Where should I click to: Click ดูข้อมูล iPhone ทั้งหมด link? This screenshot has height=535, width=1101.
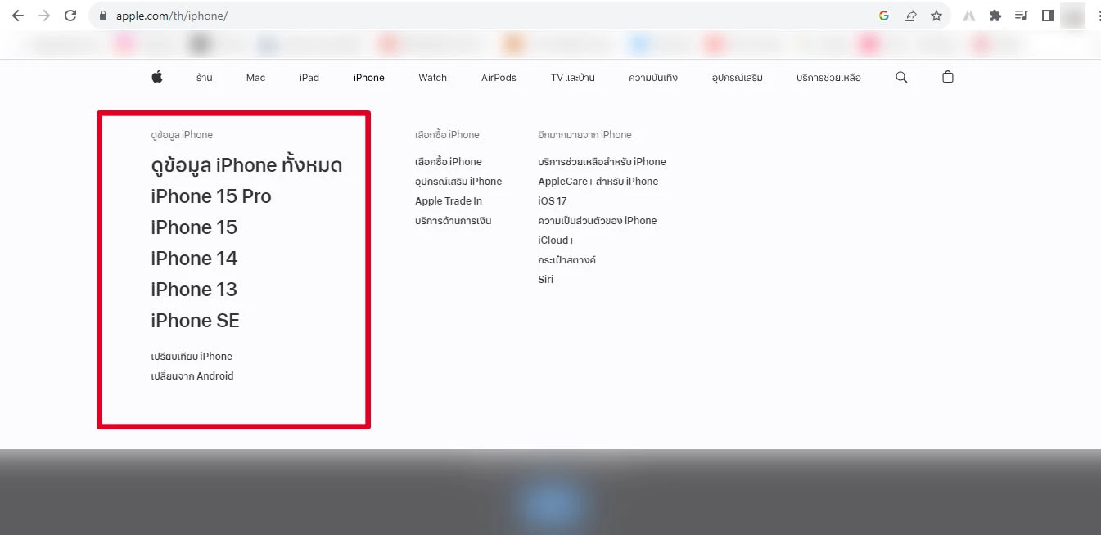point(246,165)
